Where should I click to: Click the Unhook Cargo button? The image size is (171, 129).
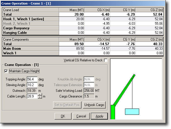click(x=94, y=105)
